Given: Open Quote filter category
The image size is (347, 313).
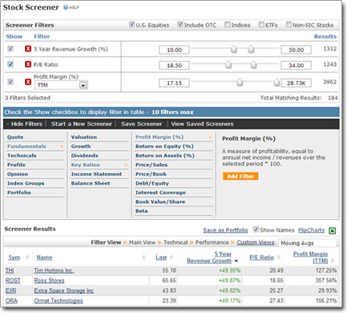Looking at the screenshot, I should (x=15, y=137).
